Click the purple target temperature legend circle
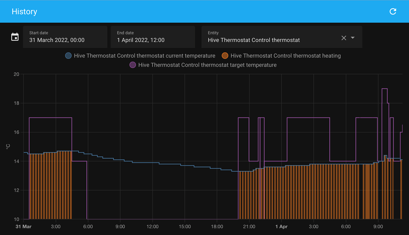409x235 pixels. pos(133,65)
